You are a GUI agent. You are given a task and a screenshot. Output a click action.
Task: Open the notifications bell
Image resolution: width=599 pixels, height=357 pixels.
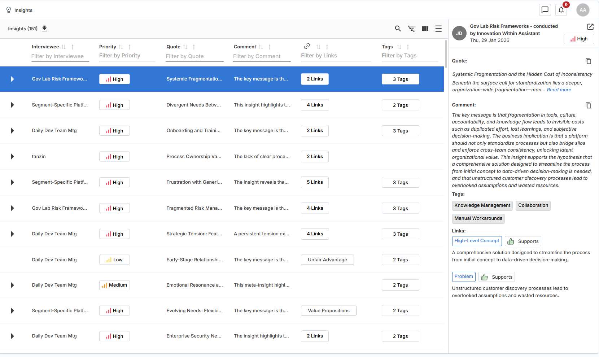tap(561, 10)
